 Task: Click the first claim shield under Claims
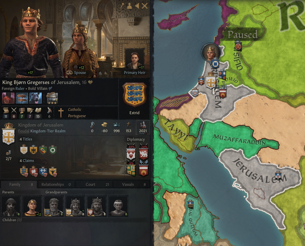24,171
